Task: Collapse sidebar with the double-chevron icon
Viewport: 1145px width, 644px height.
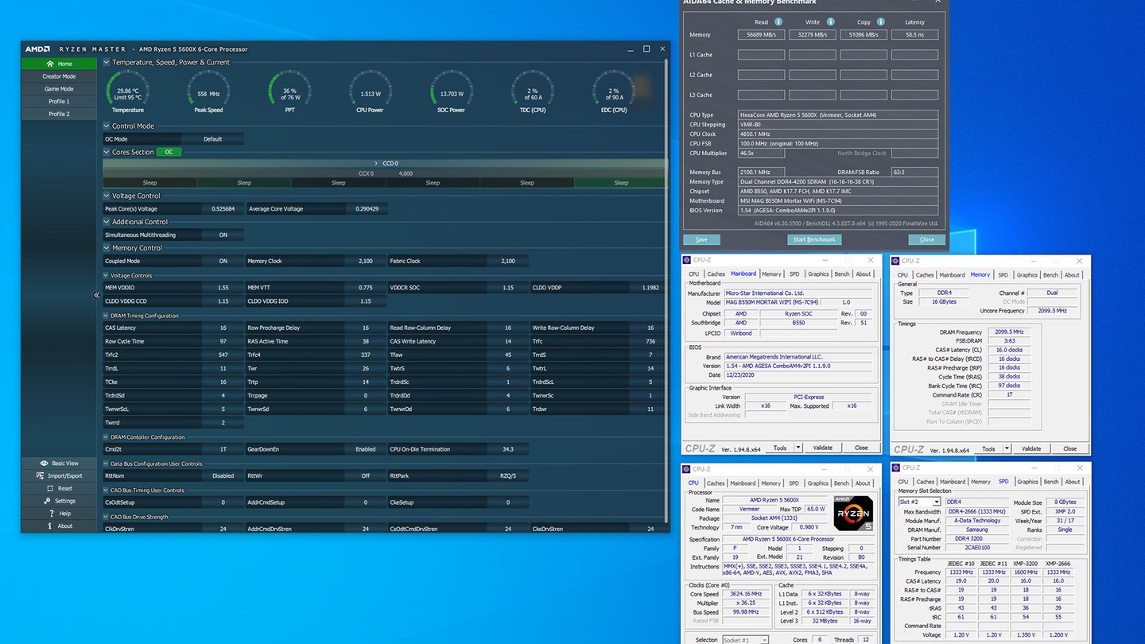Action: [97, 295]
